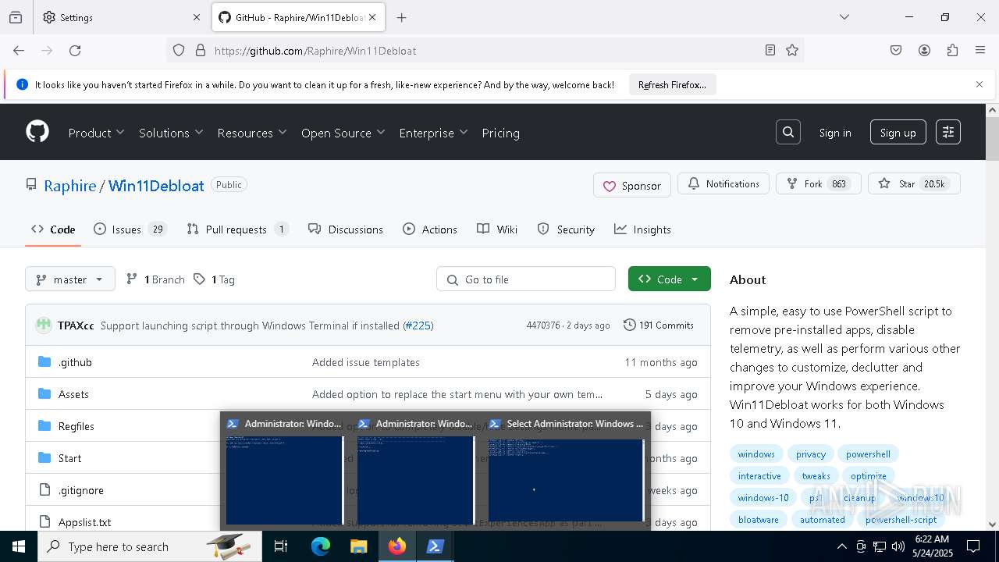The image size is (999, 562).
Task: Go to the Actions tab
Action: coord(430,229)
